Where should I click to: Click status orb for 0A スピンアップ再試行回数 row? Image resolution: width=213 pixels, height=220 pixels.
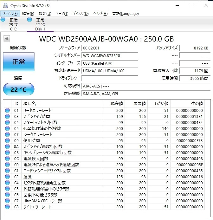pos(7,147)
